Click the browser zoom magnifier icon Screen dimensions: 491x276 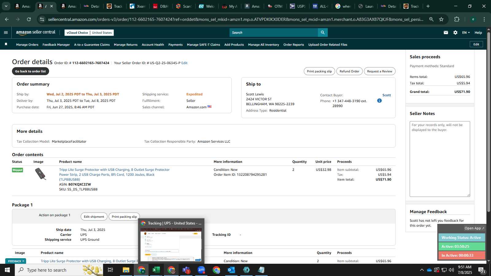[x=431, y=19]
